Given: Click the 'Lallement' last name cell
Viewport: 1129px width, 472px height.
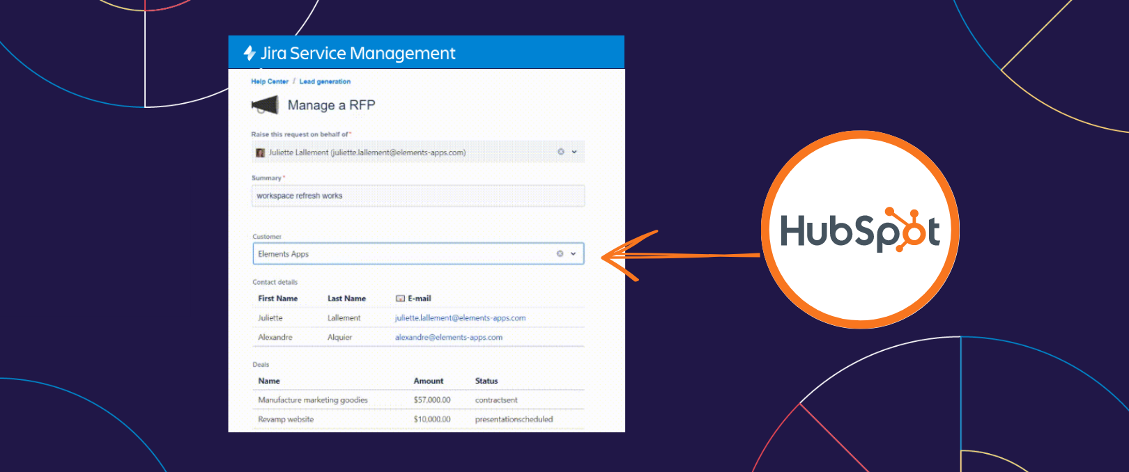Looking at the screenshot, I should coord(344,318).
